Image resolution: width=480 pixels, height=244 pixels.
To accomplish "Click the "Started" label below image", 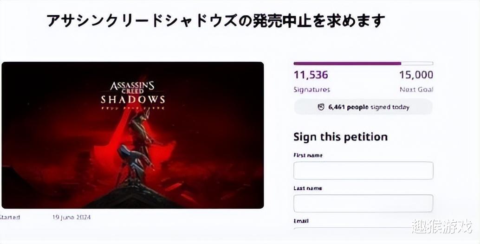I will pyautogui.click(x=10, y=217).
